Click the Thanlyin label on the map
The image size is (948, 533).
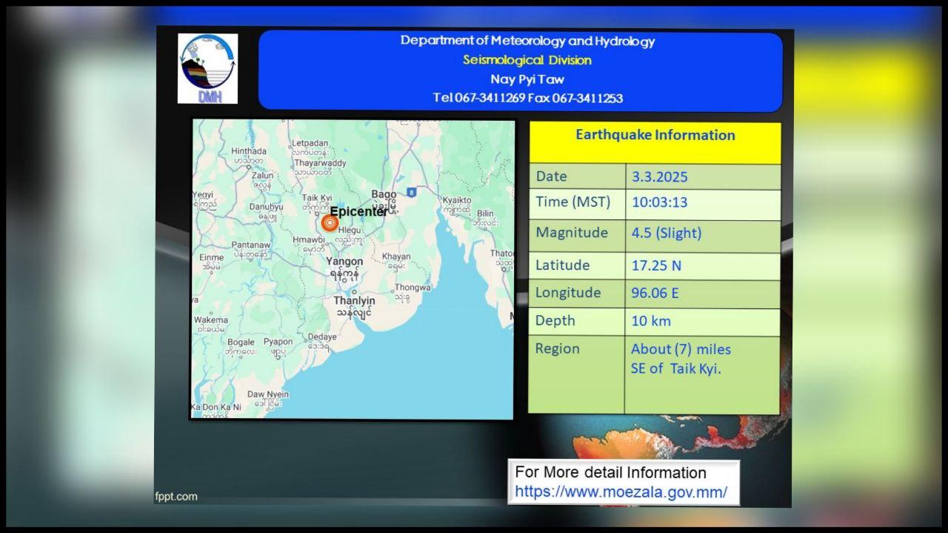point(354,301)
